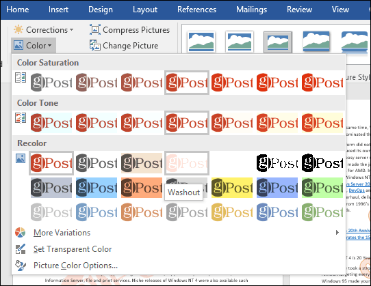Click the Set Transparent Color pen icon
This screenshot has height=286, width=371.
coord(21,249)
